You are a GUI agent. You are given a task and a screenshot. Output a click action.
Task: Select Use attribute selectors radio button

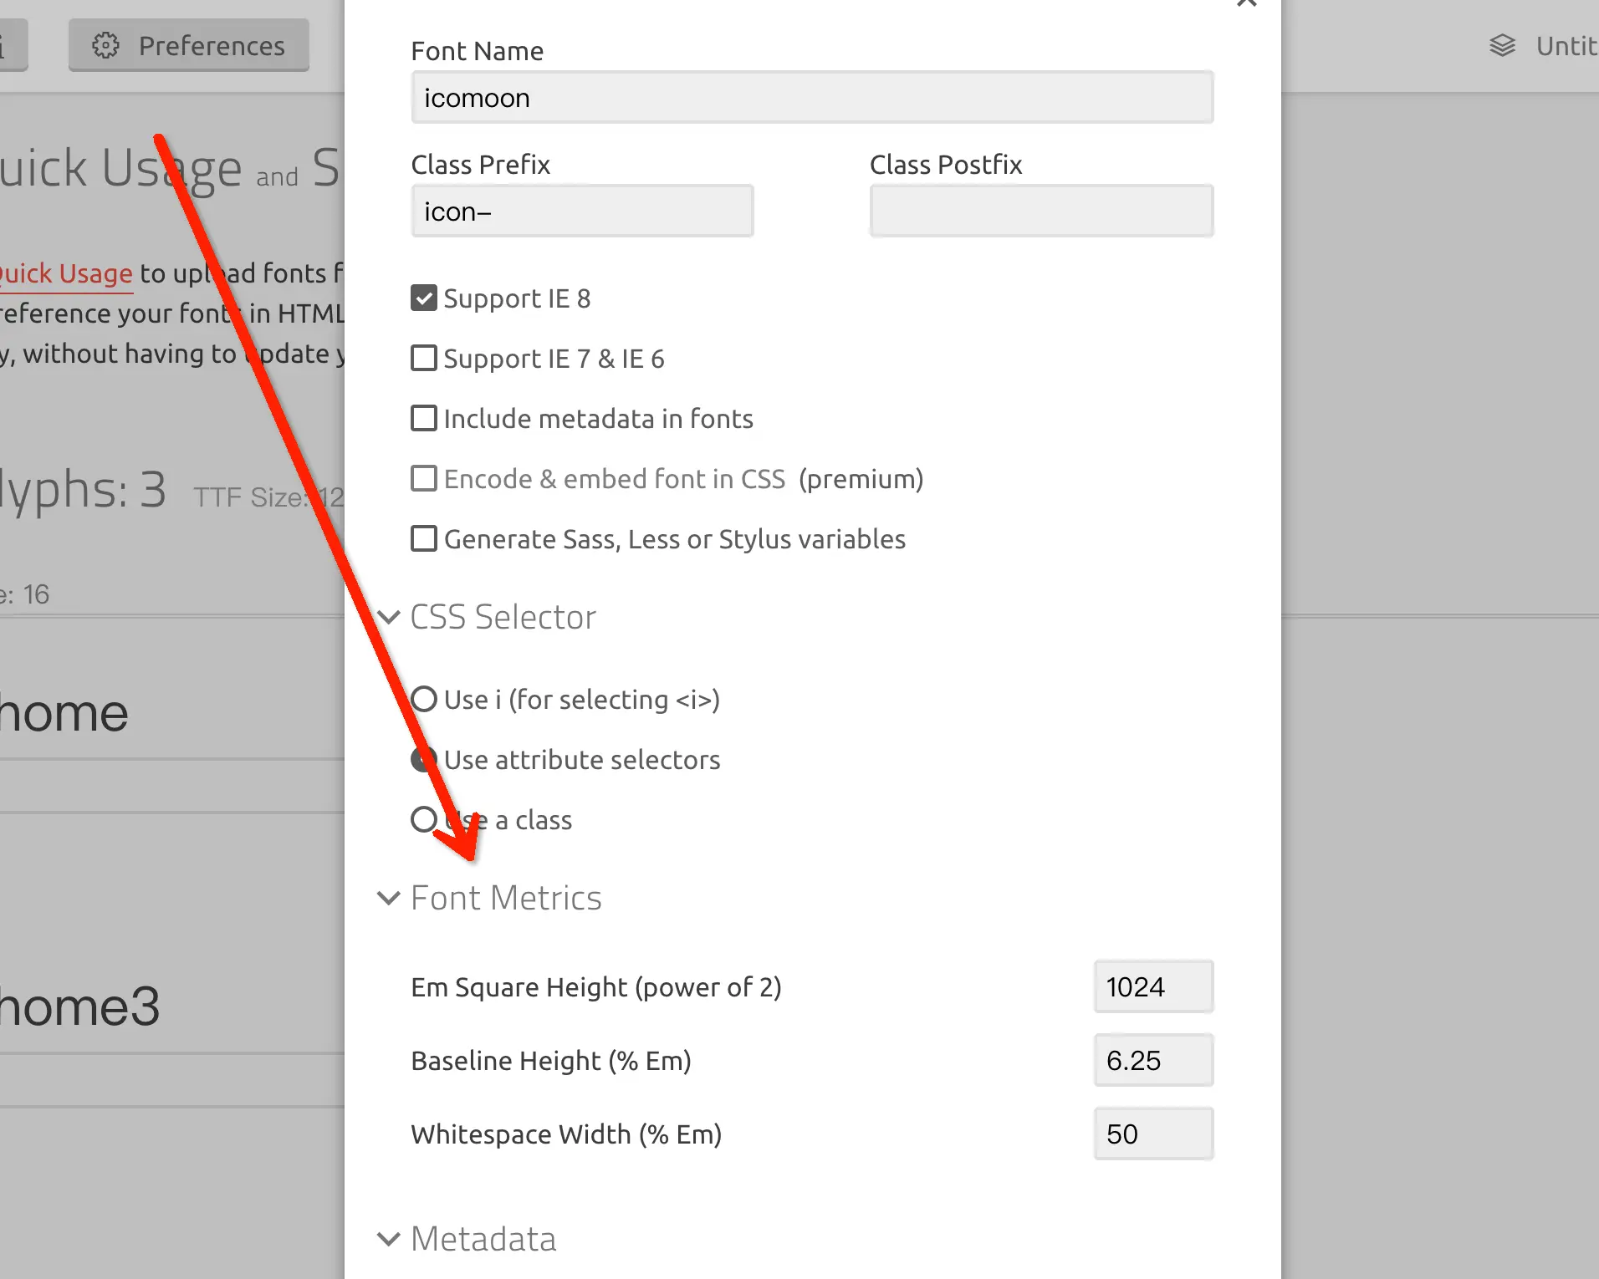tap(424, 760)
